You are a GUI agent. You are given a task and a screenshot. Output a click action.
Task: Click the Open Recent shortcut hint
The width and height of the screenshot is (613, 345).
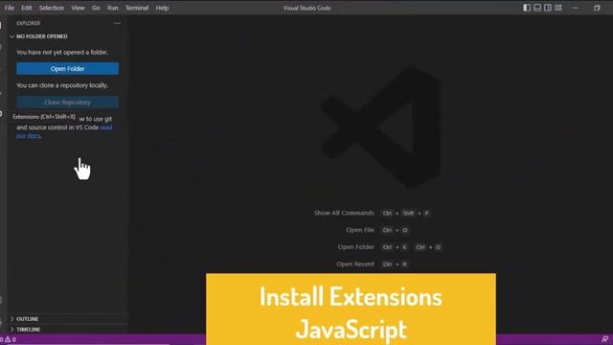coord(373,264)
